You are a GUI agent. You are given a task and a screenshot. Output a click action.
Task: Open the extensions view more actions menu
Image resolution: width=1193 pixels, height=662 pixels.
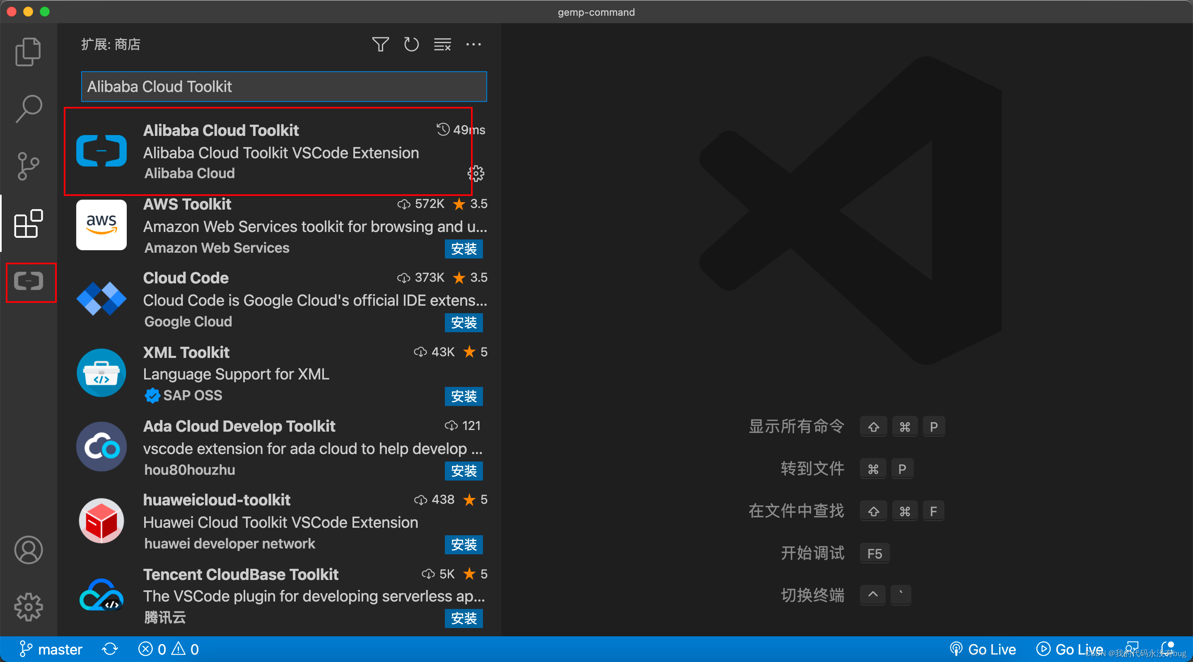[473, 44]
